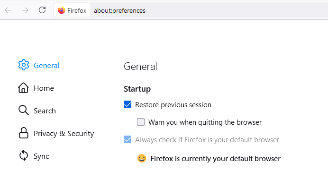Toggle Always check if Firefox is default
The width and height of the screenshot is (328, 171).
(x=128, y=139)
